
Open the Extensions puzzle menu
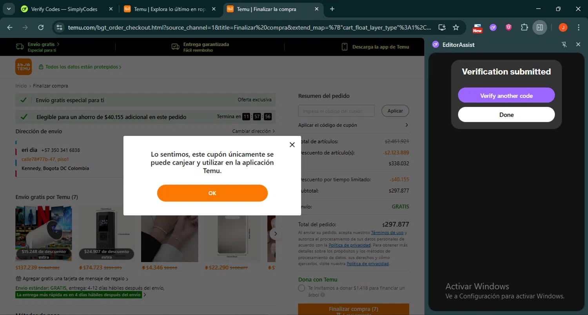pos(524,27)
